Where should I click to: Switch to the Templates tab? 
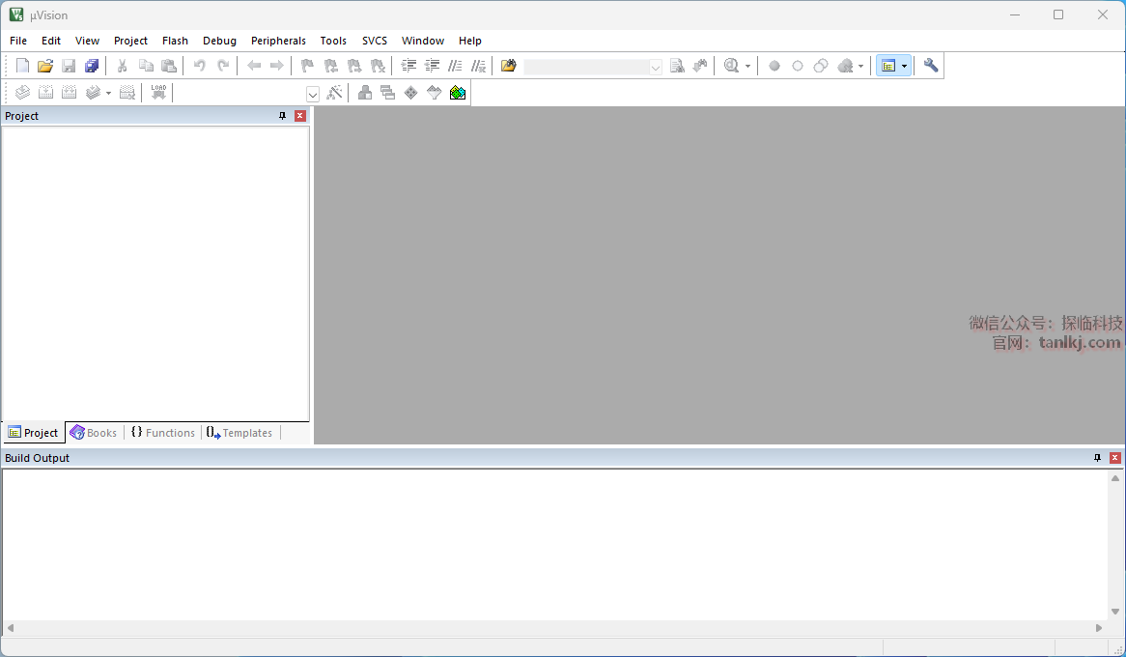click(x=239, y=433)
